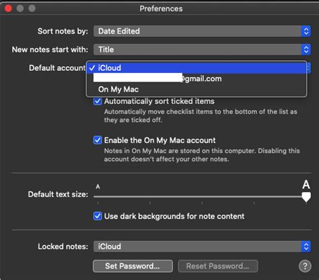This screenshot has width=319, height=280.
Task: Select iCloud as default account
Action: coord(197,68)
